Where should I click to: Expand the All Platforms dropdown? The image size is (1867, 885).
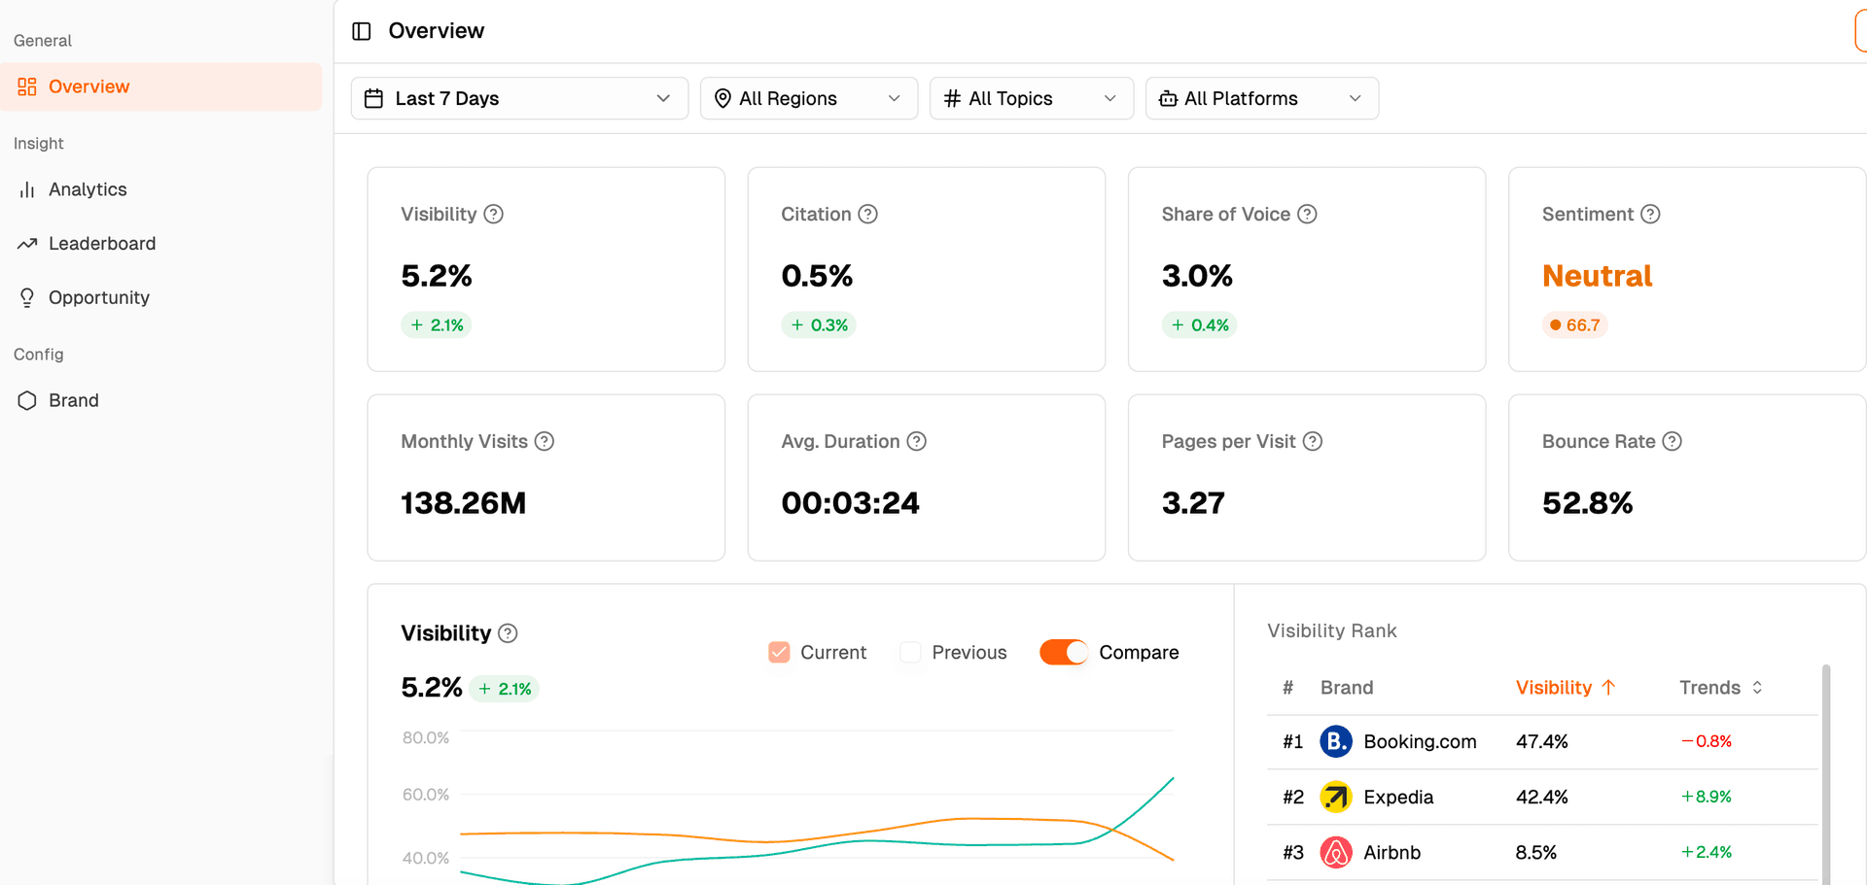pyautogui.click(x=1262, y=98)
